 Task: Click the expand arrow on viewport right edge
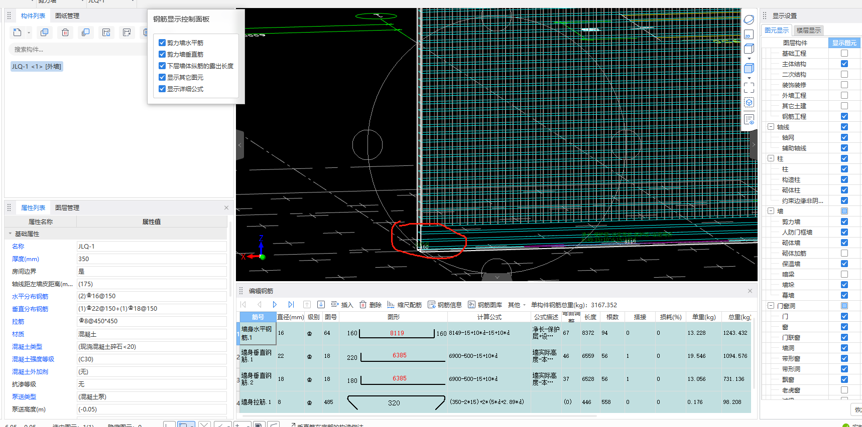click(x=754, y=145)
